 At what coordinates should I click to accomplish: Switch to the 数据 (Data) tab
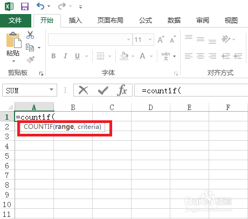tap(174, 20)
